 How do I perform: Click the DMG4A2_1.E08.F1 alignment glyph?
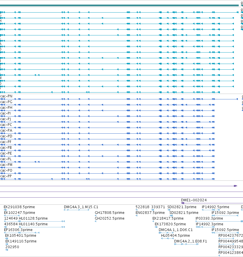186,244
